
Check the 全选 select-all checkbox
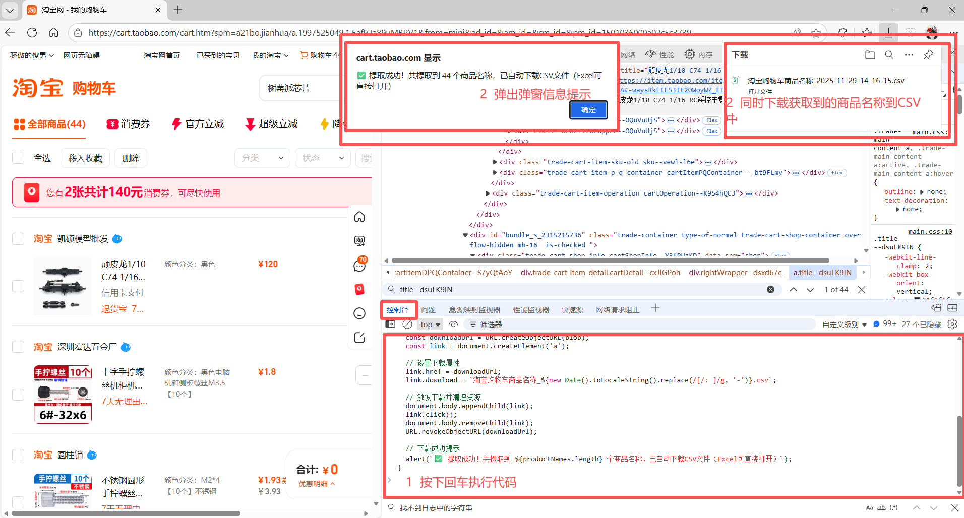[18, 158]
